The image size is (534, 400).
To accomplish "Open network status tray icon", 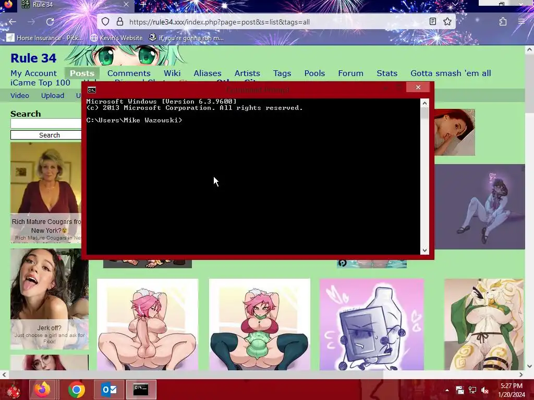I will click(472, 390).
